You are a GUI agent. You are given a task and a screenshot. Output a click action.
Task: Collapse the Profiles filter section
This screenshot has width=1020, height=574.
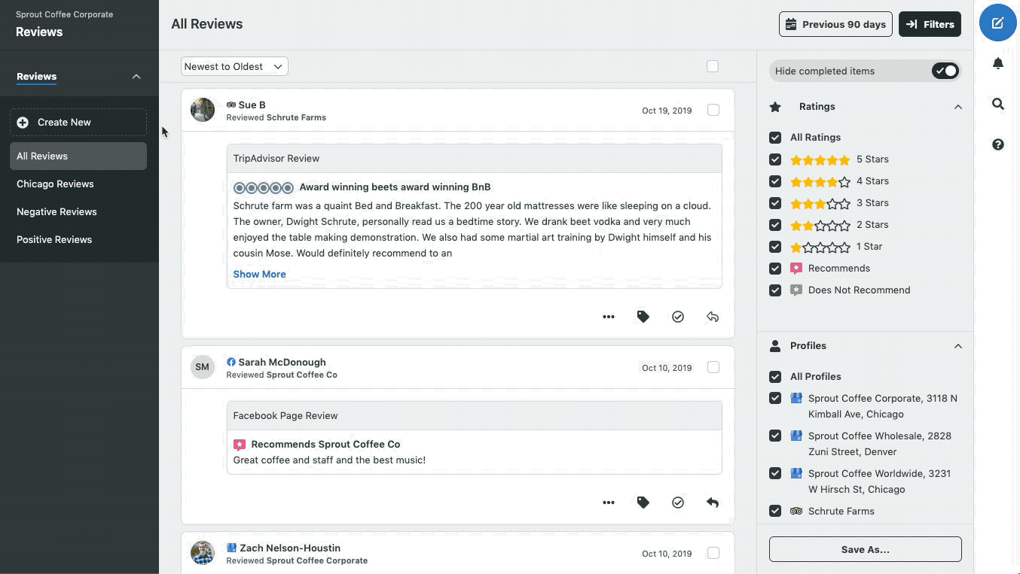click(958, 346)
